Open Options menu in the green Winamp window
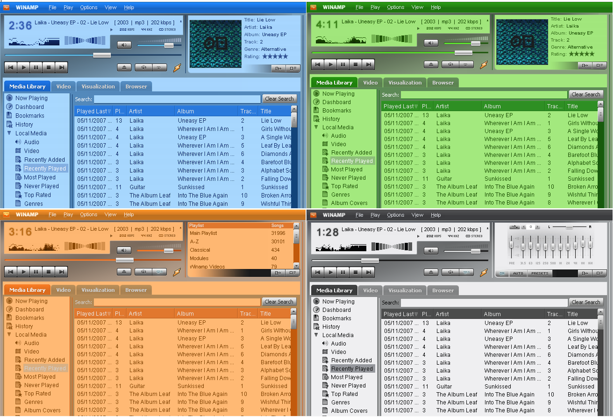614x417 pixels. coord(395,7)
